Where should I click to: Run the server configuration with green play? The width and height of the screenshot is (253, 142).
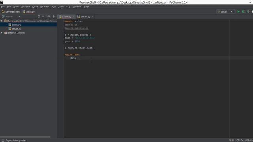tap(238, 11)
